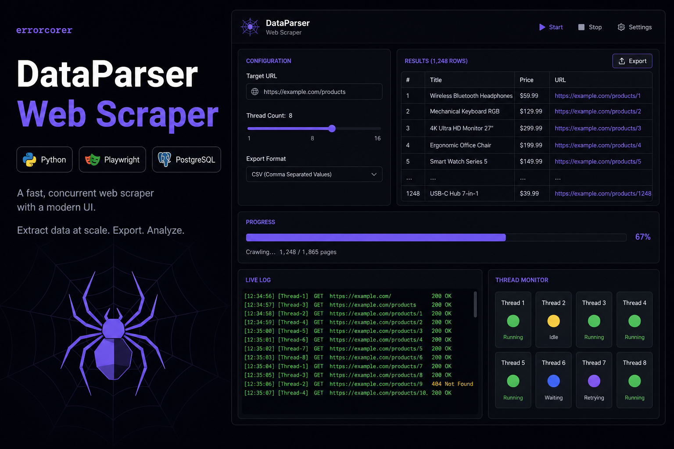674x449 pixels.
Task: Click the Target URL input field
Action: tap(314, 92)
